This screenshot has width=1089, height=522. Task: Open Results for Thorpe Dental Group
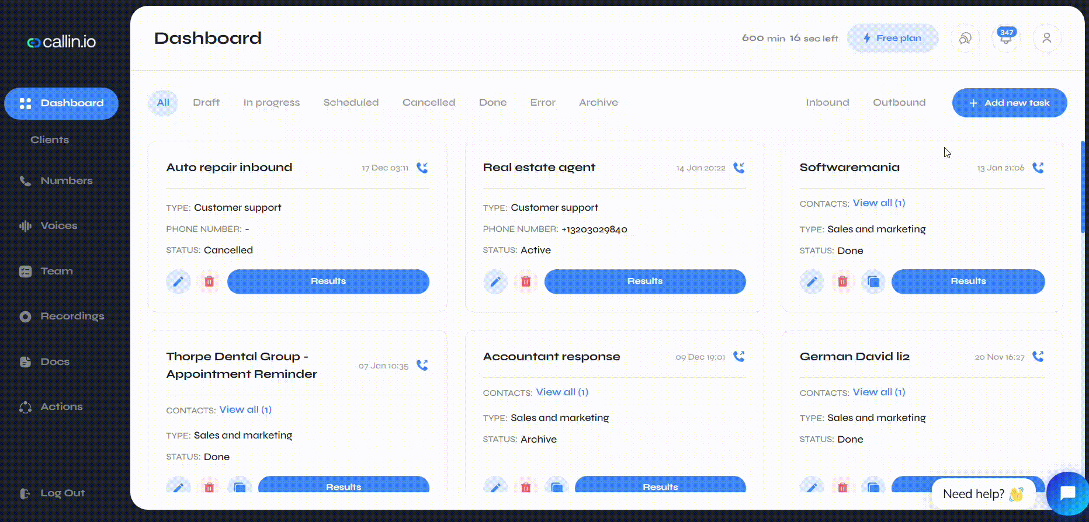pos(344,485)
